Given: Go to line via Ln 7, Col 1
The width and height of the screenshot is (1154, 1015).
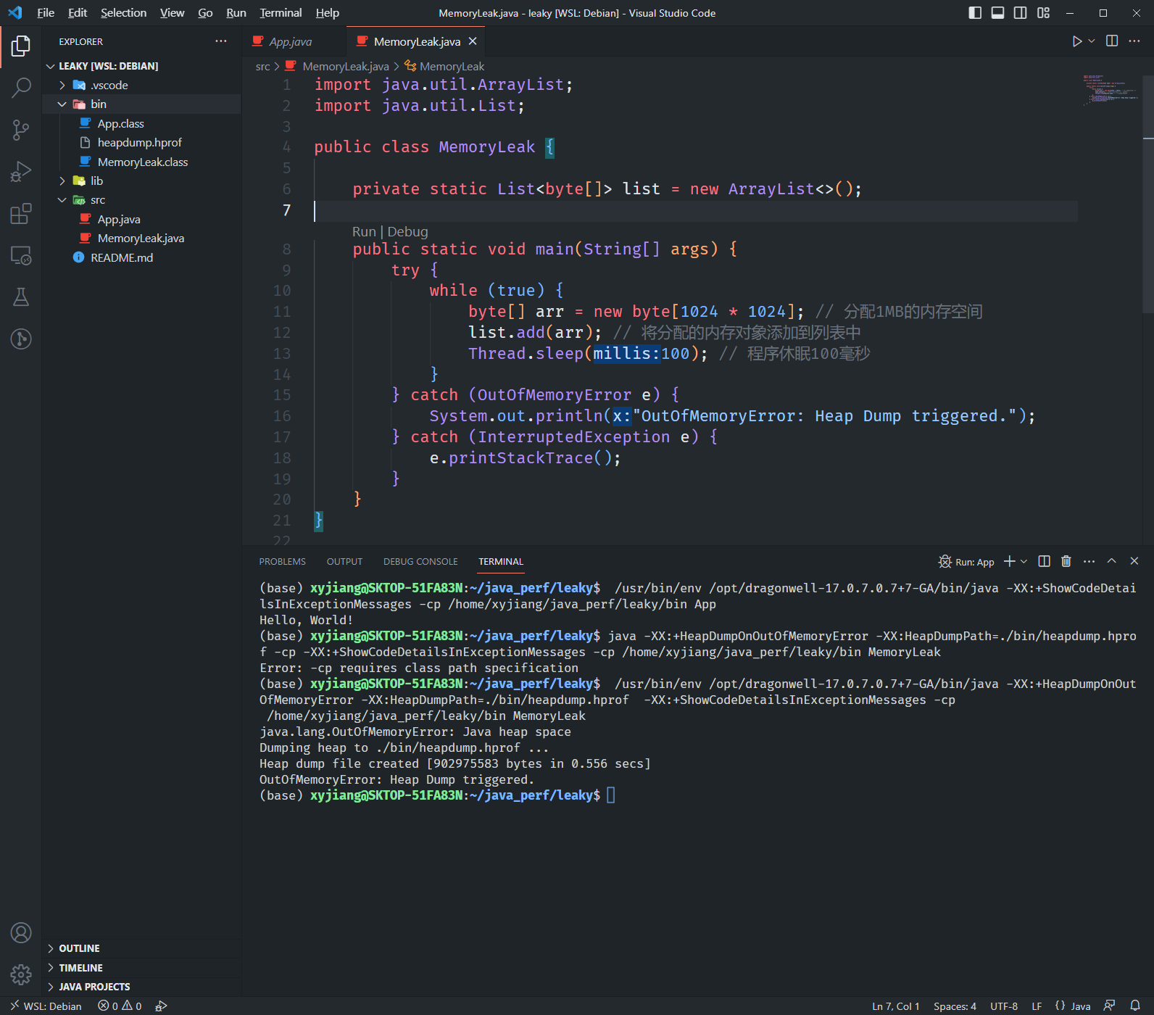Looking at the screenshot, I should 896,1006.
